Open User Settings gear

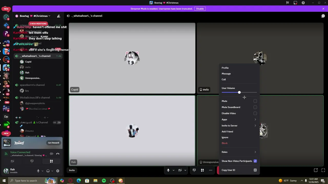pos(58,171)
